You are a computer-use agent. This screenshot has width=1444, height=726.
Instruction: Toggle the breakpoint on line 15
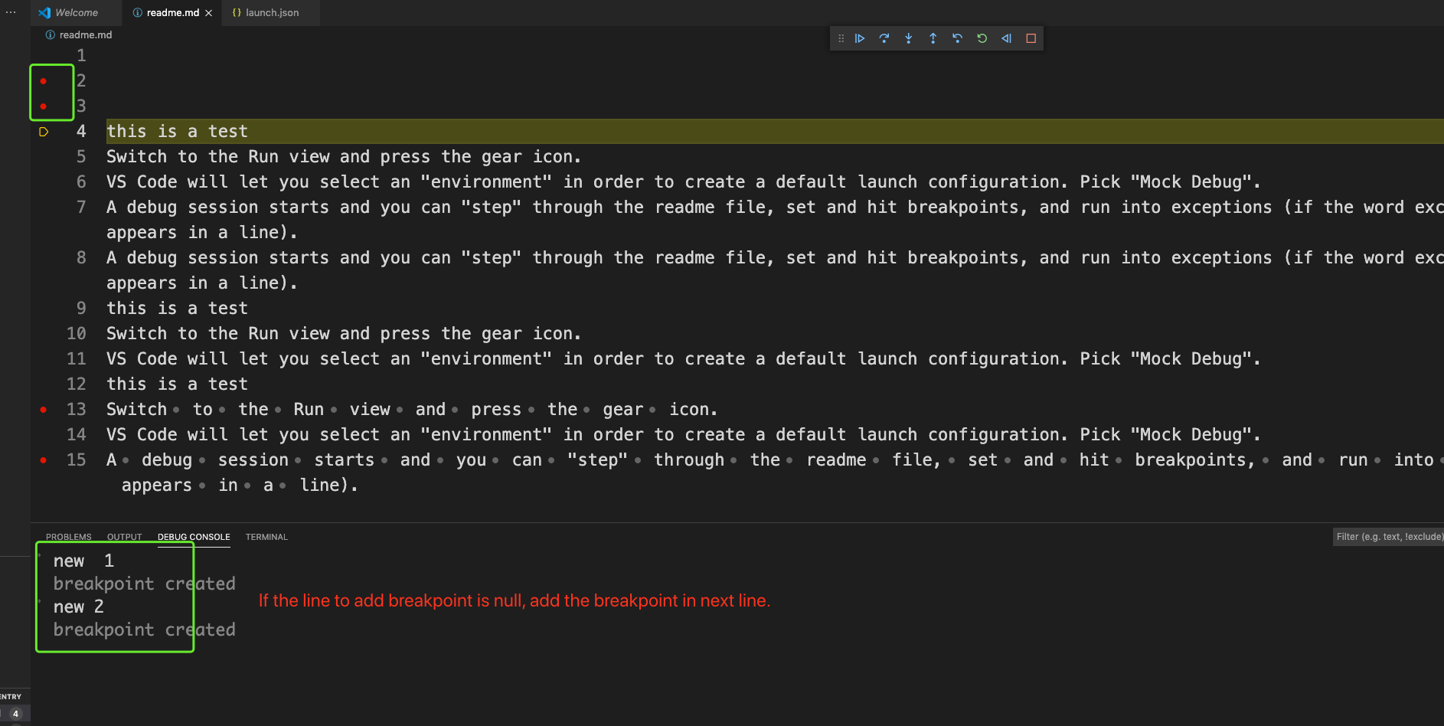43,460
